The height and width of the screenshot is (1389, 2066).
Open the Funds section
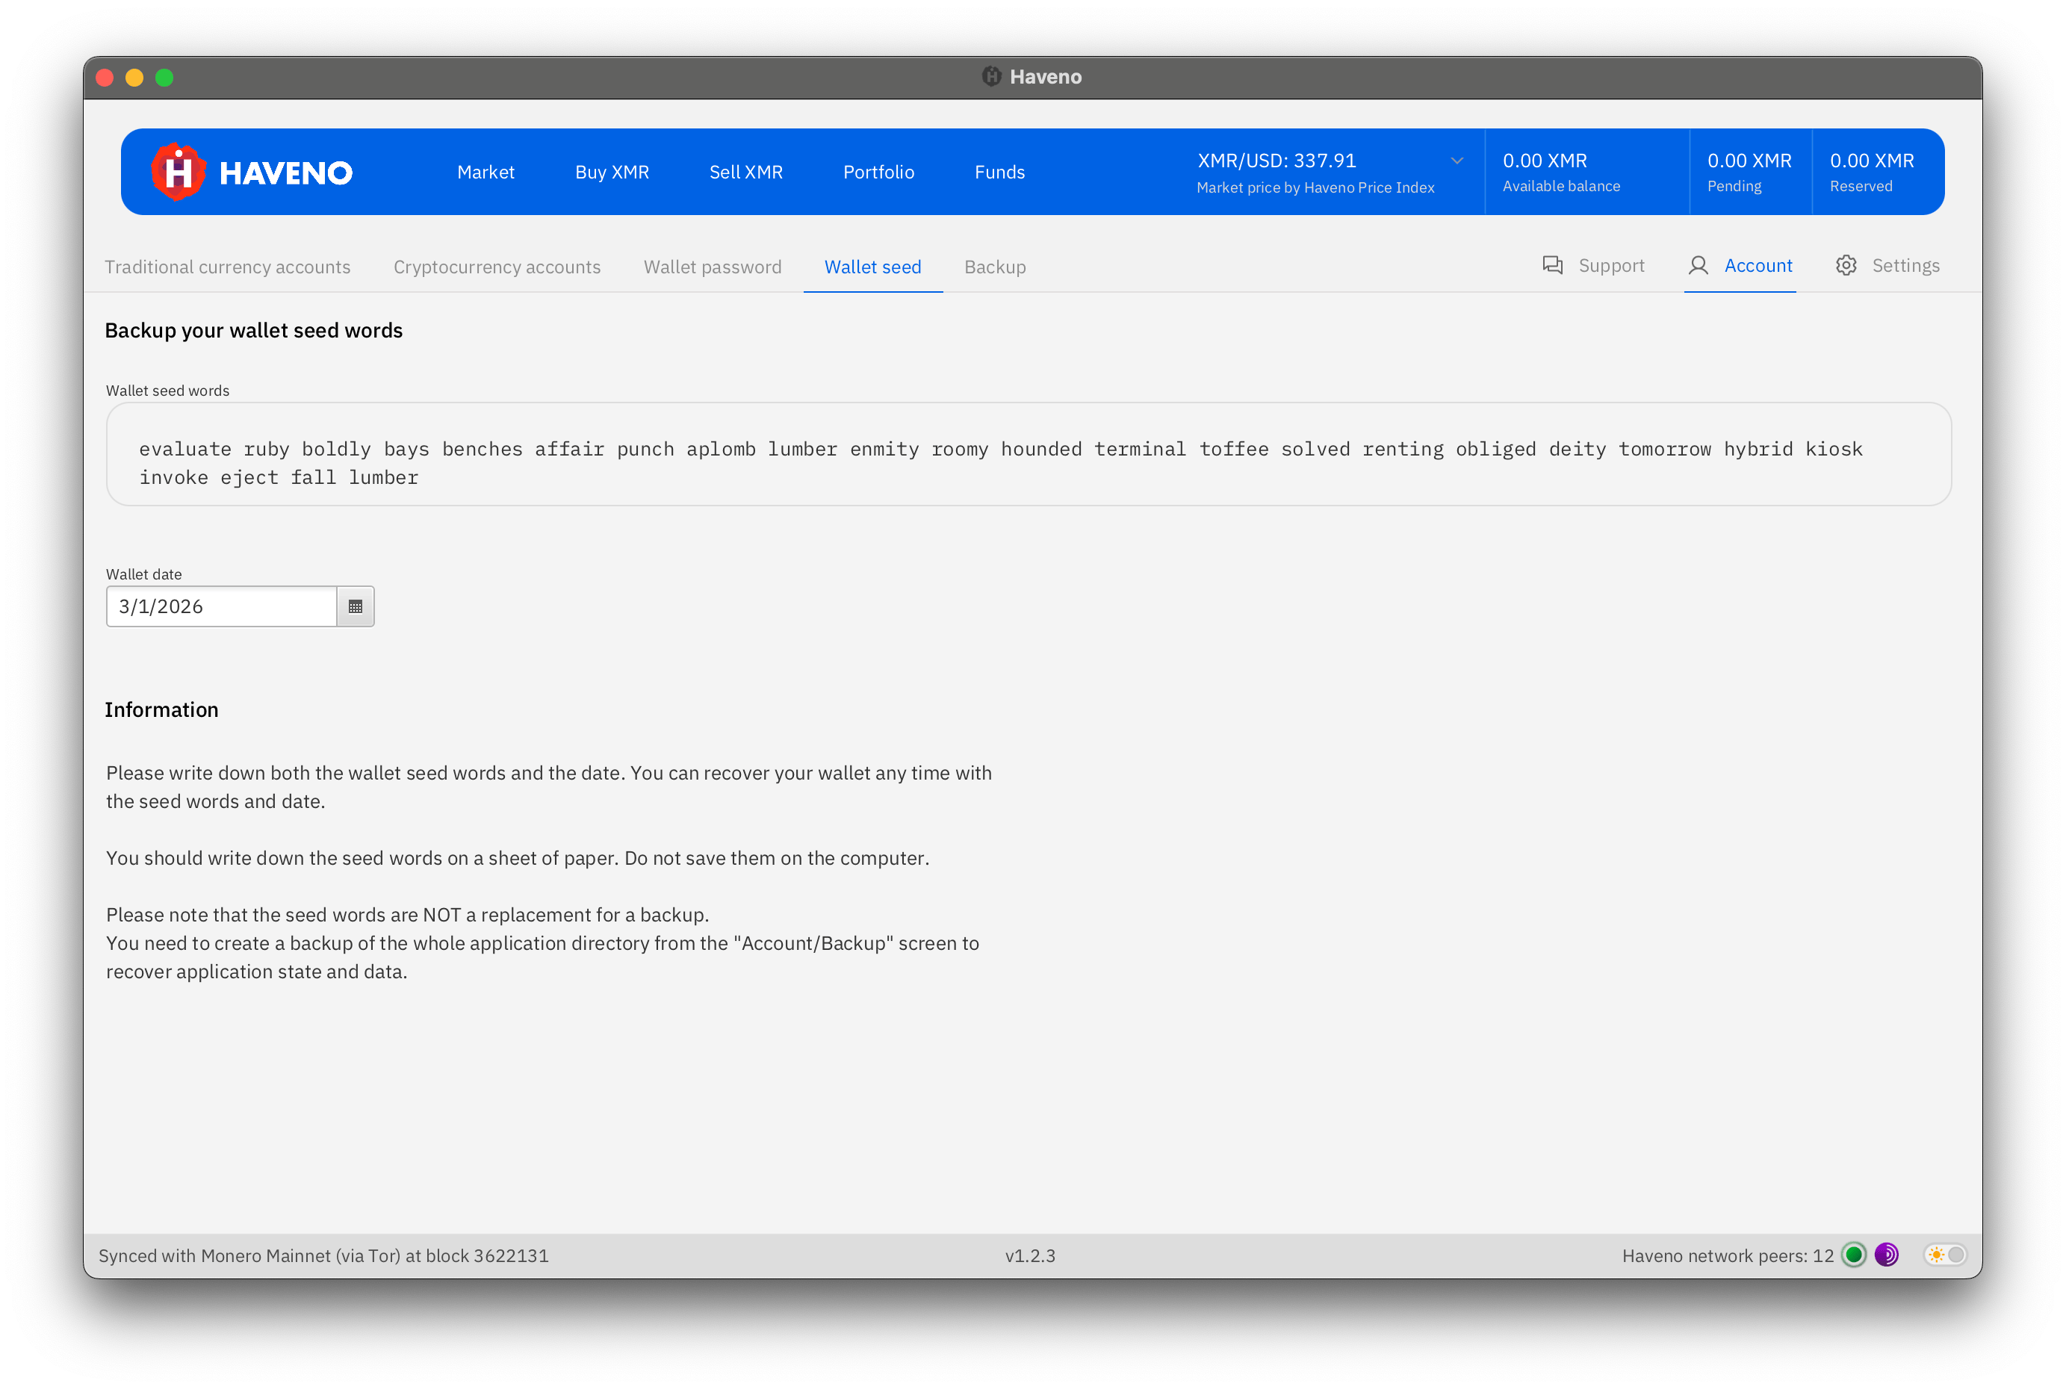[x=999, y=173]
